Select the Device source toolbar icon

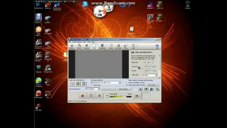[x=79, y=46]
